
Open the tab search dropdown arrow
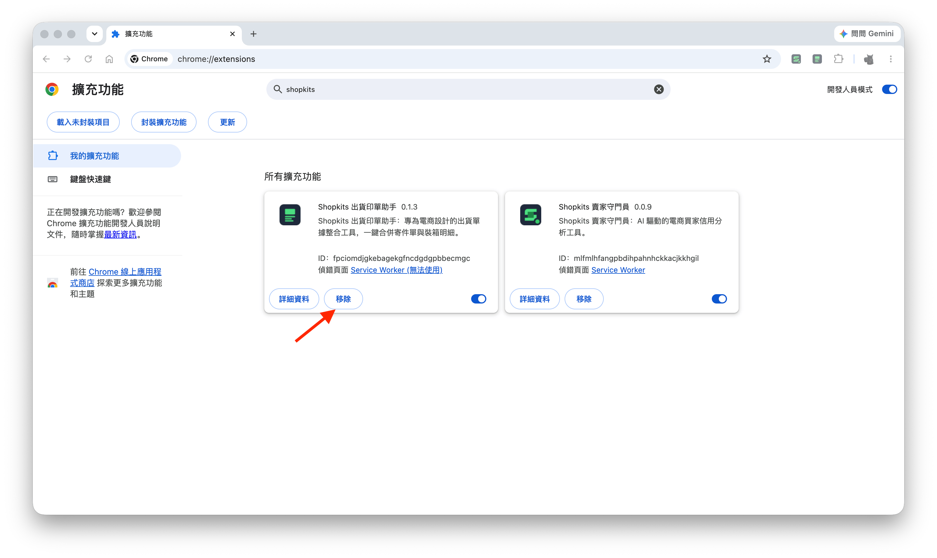click(x=94, y=34)
